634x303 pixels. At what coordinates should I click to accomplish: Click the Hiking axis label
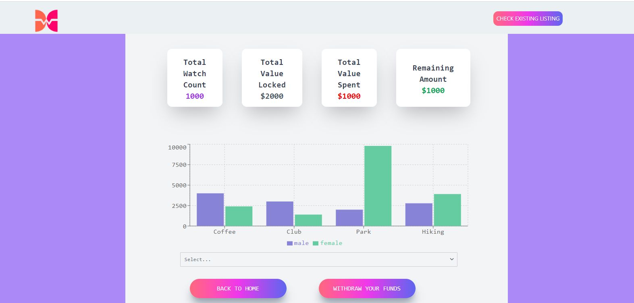433,232
